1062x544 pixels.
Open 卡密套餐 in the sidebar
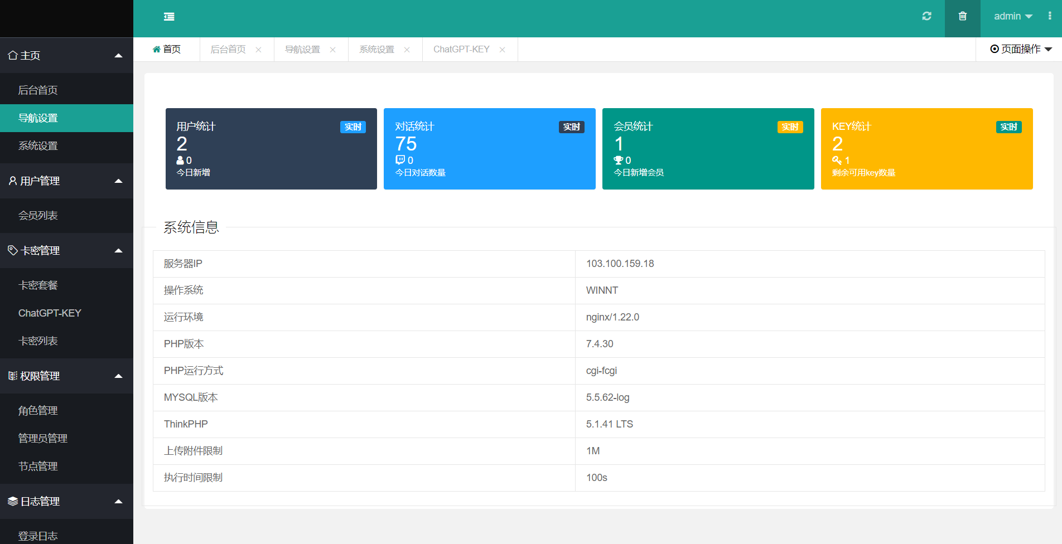(66, 285)
